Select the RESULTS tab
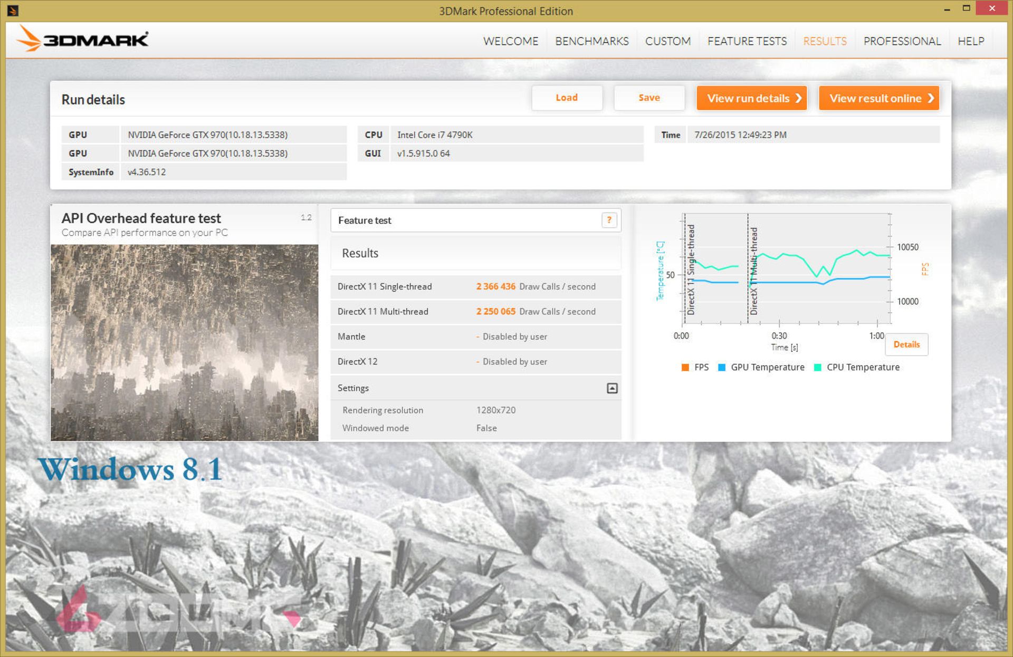The image size is (1013, 657). coord(825,41)
